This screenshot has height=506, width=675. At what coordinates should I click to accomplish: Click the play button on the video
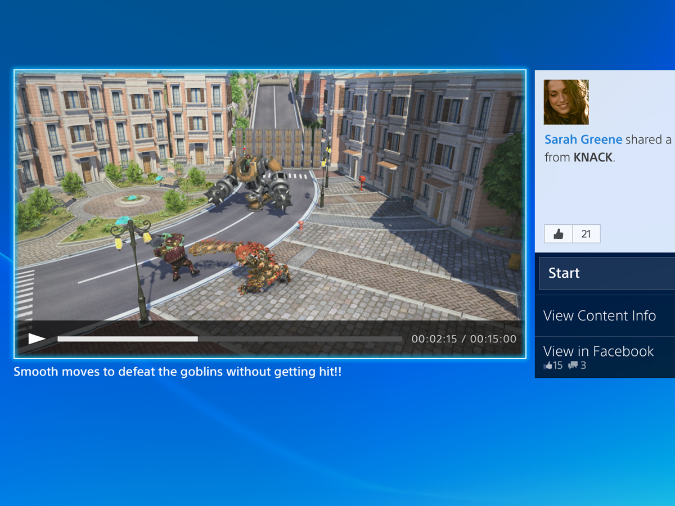coord(38,338)
